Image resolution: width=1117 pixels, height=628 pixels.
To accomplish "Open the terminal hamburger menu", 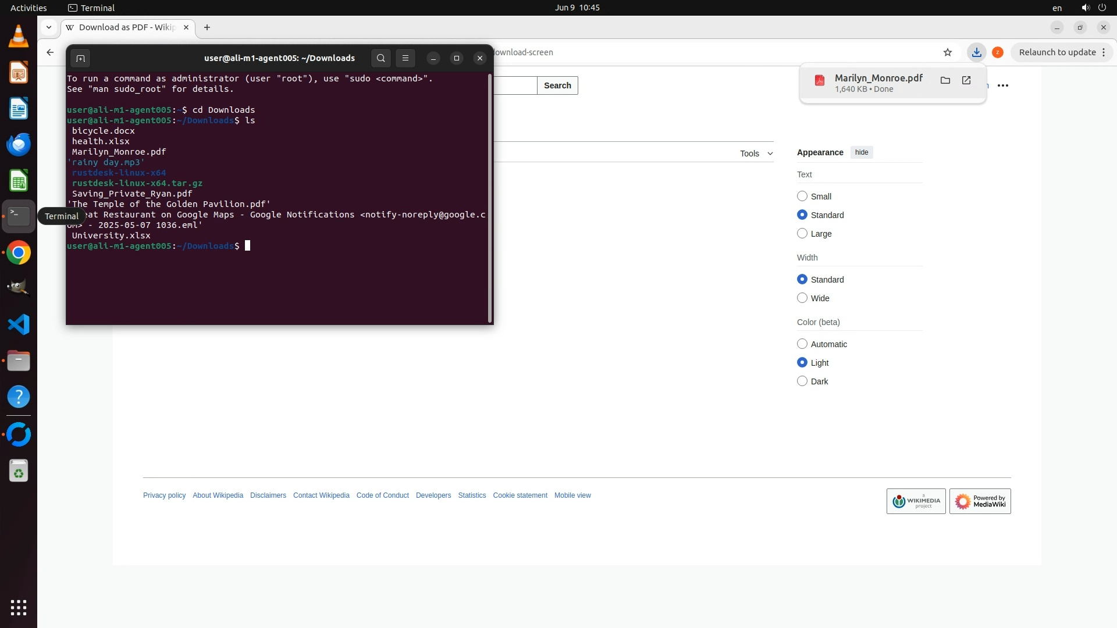I will tap(405, 58).
